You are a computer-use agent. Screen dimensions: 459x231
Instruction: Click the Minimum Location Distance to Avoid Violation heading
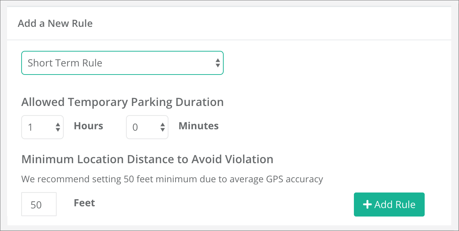147,159
